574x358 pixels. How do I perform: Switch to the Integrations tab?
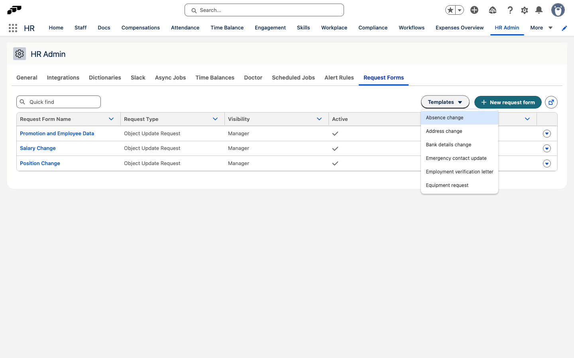click(63, 78)
